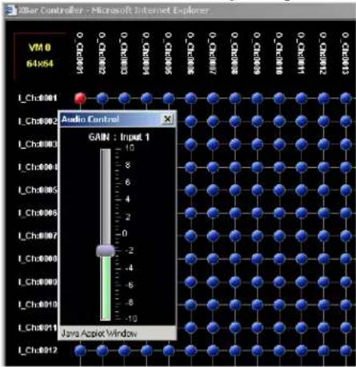Image resolution: width=356 pixels, height=367 pixels.
Task: Toggle crosspoint I_Ch:0011 to O_Ch:0011
Action: point(302,328)
